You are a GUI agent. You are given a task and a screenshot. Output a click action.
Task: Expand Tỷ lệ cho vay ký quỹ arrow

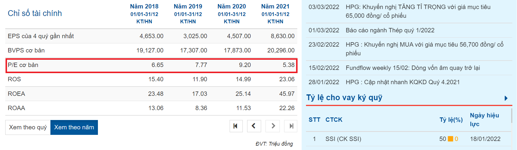pyautogui.click(x=506, y=98)
